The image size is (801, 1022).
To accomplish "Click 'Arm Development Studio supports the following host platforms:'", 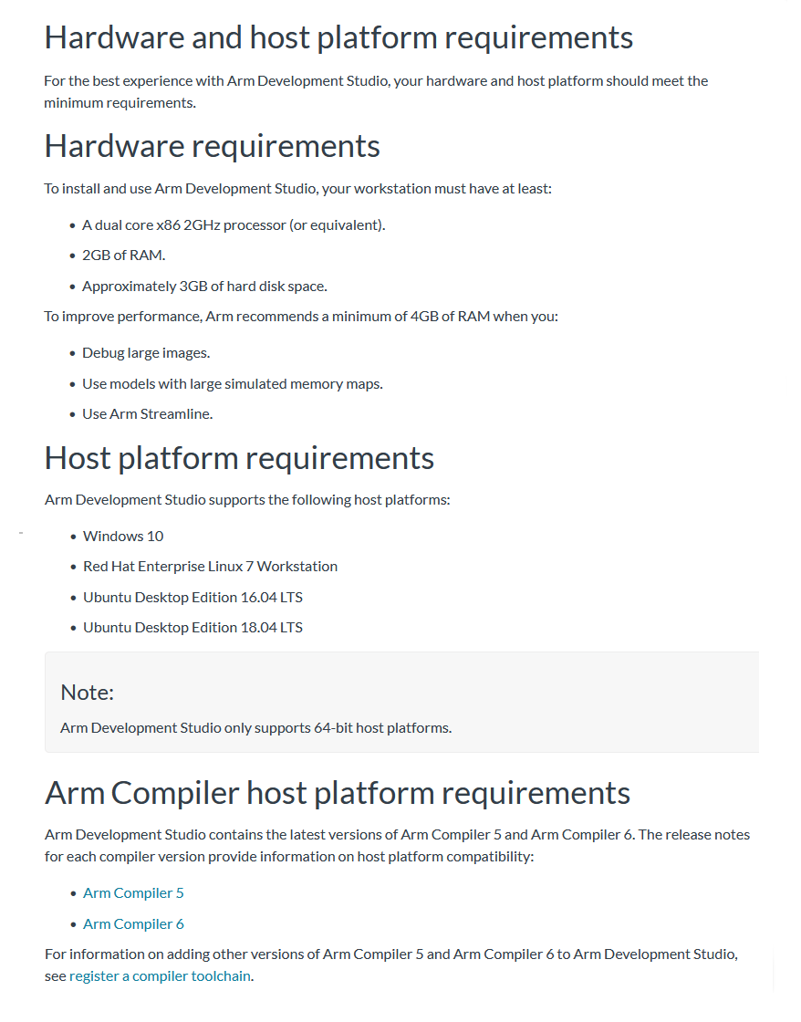I will click(247, 499).
